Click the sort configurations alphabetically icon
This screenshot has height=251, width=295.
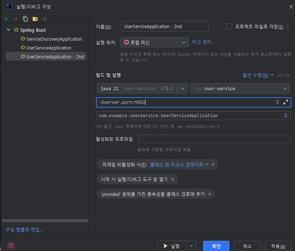45,19
